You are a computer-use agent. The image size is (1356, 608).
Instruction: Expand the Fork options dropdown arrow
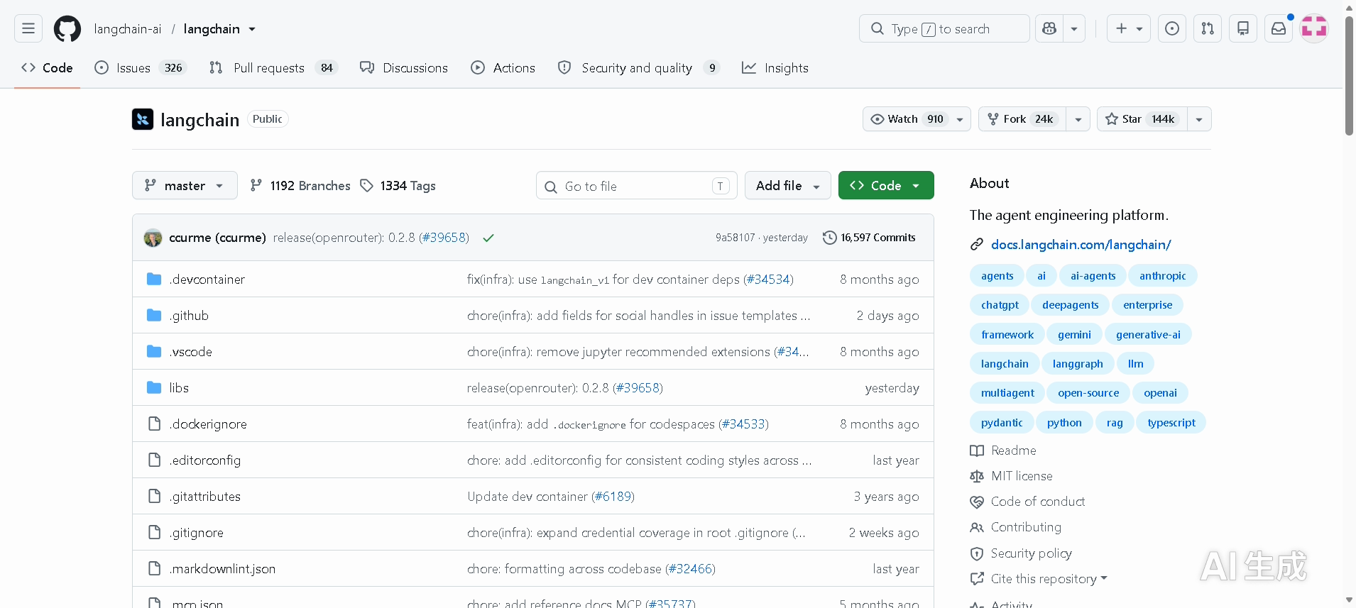coord(1078,119)
